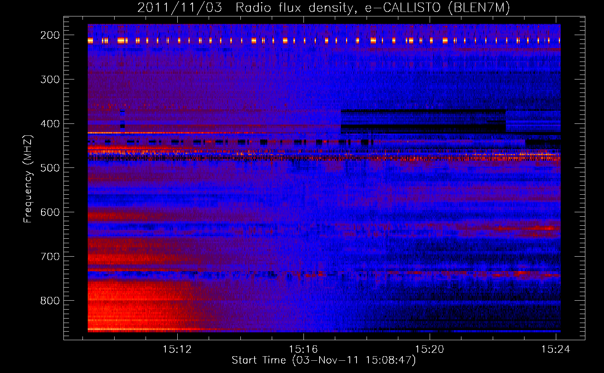This screenshot has width=604, height=373.
Task: Click the 15:16 time tick label
Action: coord(303,349)
